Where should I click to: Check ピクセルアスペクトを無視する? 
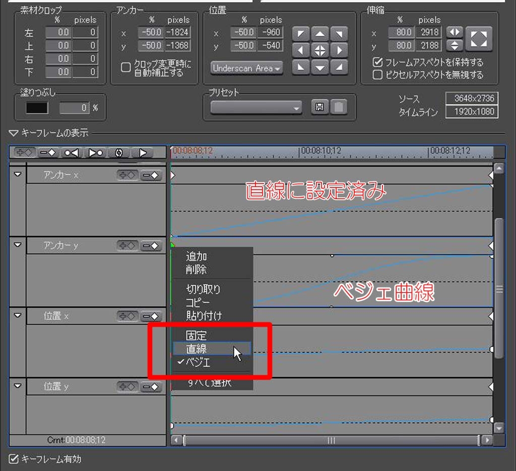377,75
